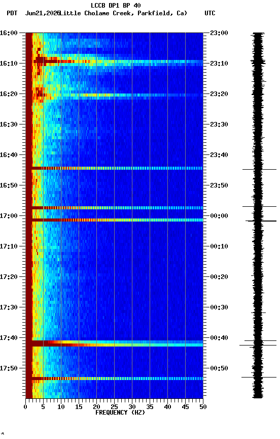The width and height of the screenshot is (280, 439).
Task: Click the '23:30' UTC time label
Action: [219, 124]
